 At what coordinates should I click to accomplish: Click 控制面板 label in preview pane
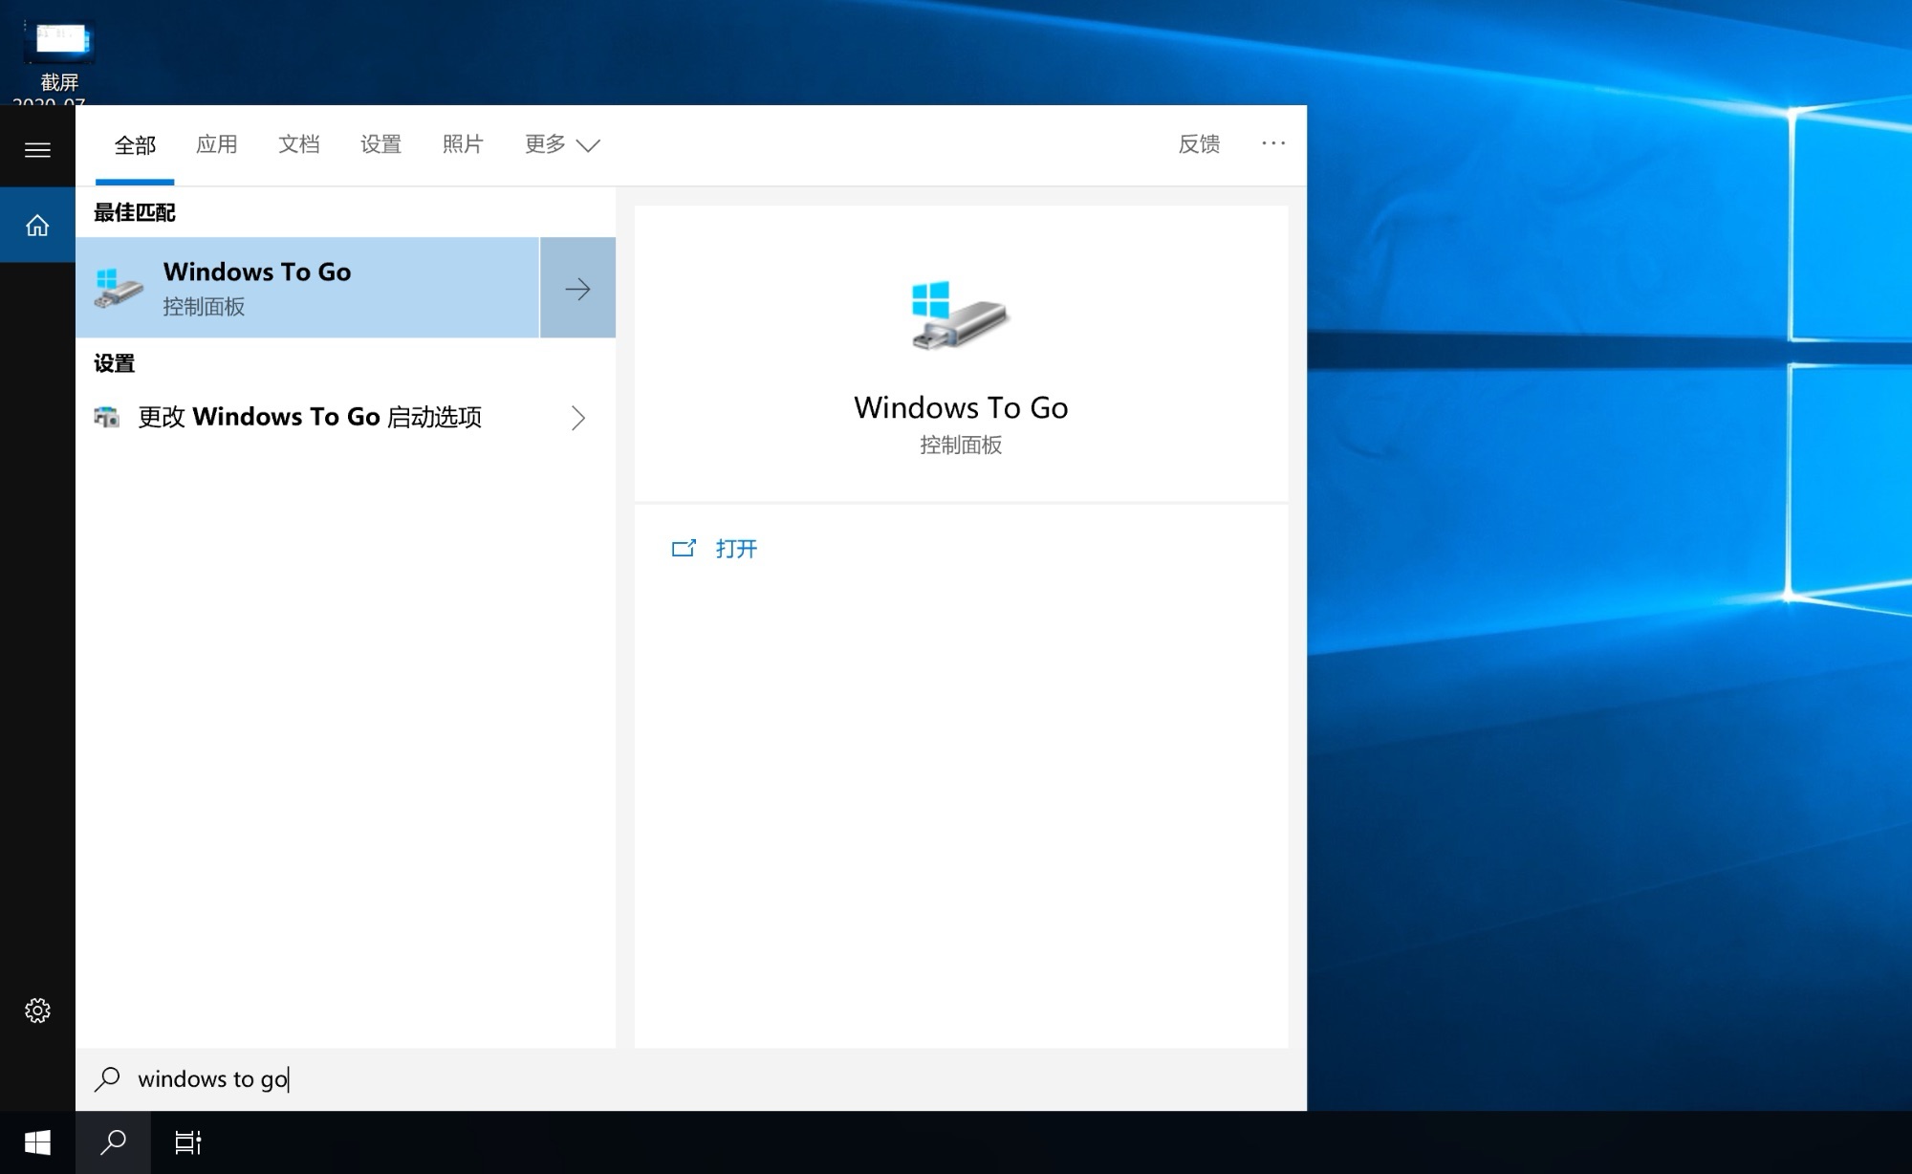(x=961, y=445)
